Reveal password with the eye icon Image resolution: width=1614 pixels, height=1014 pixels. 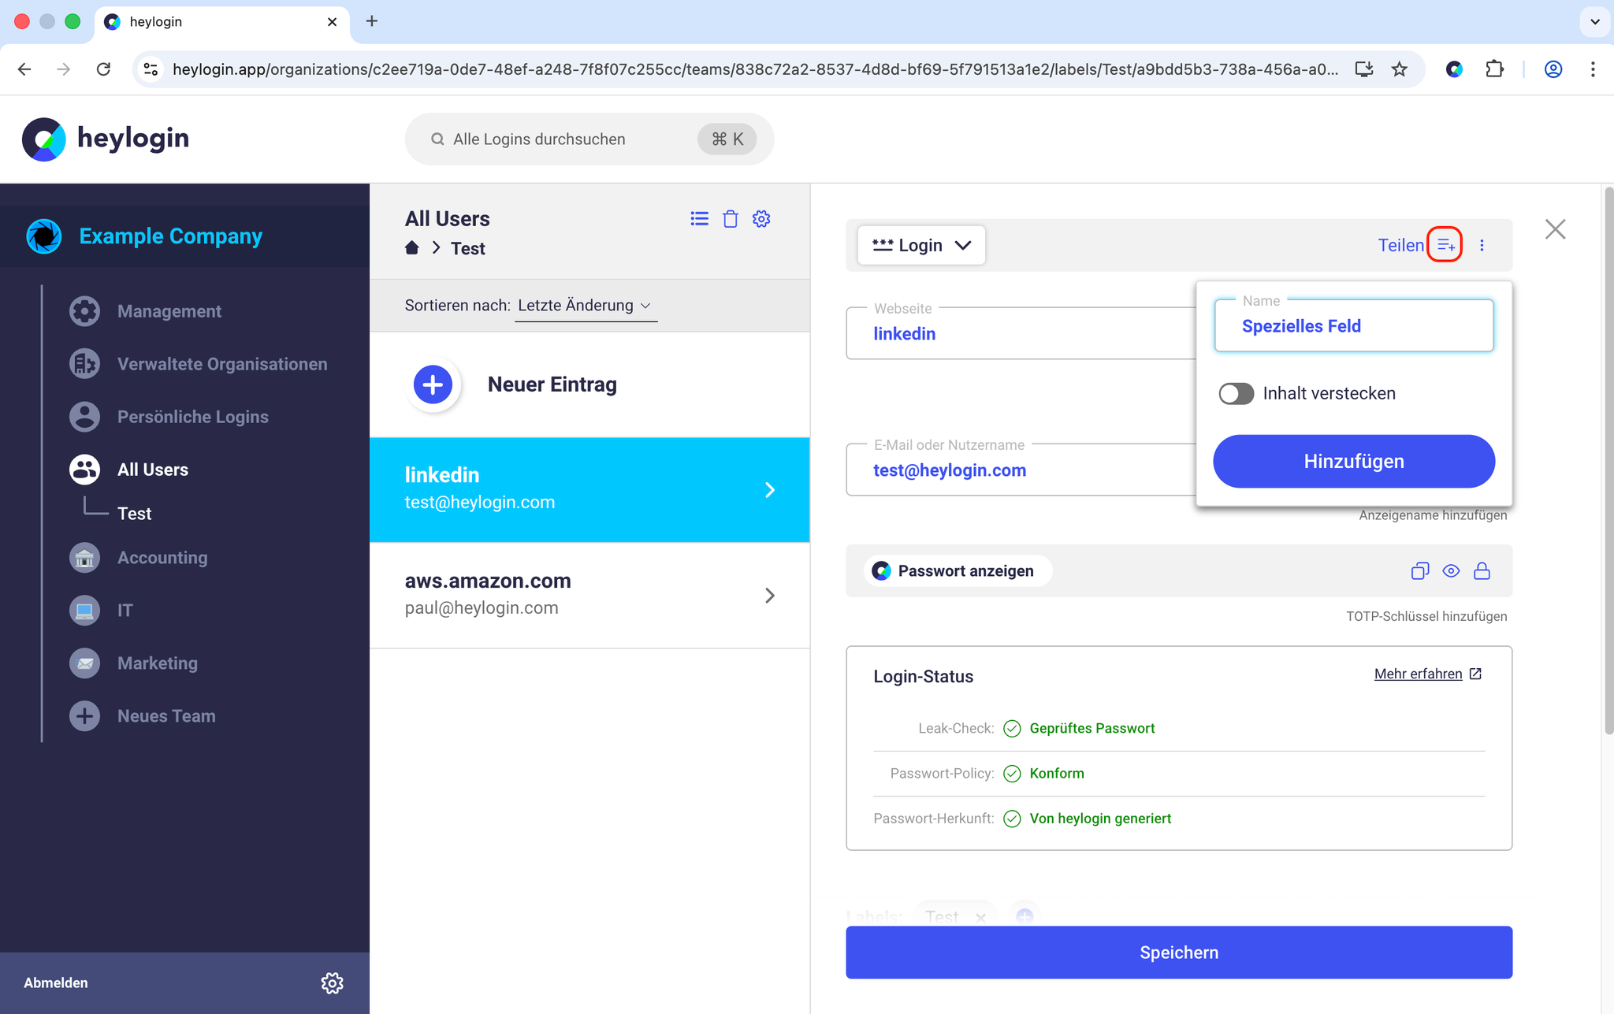point(1451,571)
